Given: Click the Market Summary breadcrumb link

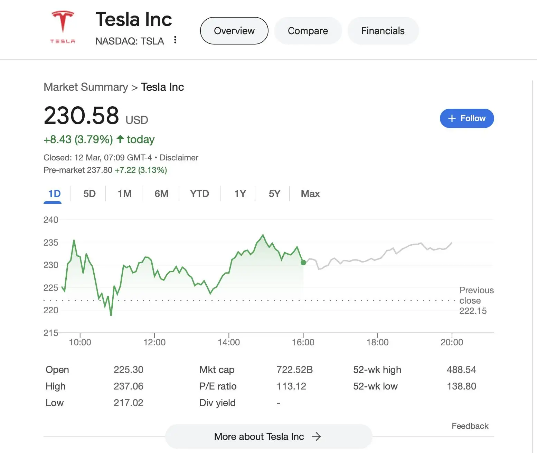Looking at the screenshot, I should 86,87.
